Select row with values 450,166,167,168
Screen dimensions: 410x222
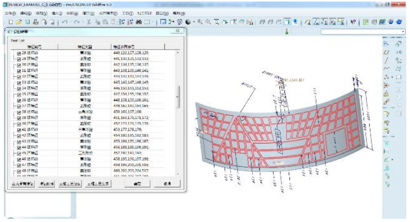click(x=127, y=112)
